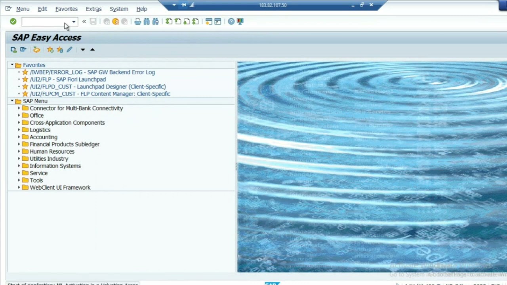Collapse the SAP Menu folder node
Screen dimensions: 507x285
point(12,101)
